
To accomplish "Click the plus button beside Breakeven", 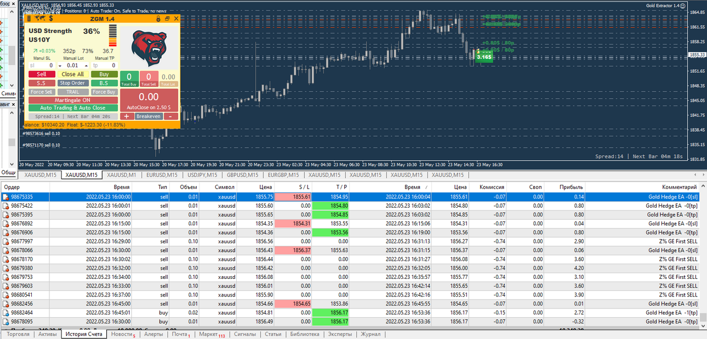I will click(x=127, y=116).
